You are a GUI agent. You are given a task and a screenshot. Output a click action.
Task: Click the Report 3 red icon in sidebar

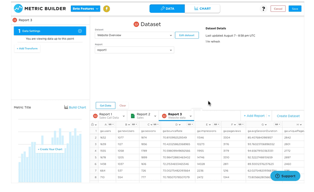tap(15, 20)
